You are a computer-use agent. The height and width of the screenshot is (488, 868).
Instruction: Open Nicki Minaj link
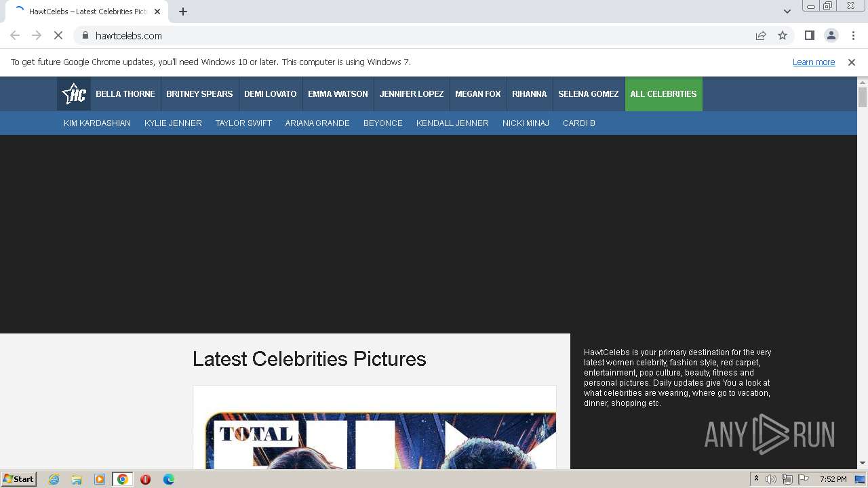526,123
